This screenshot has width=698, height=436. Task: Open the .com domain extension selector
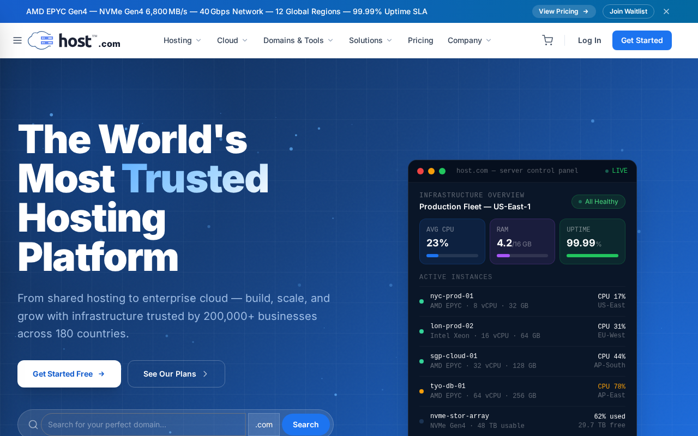click(264, 425)
